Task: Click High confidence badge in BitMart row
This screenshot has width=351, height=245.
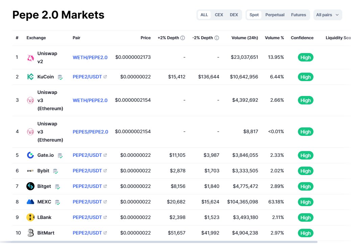Action: (306, 233)
